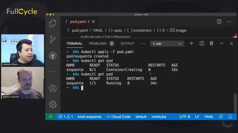238x133 pixels.
Task: Open remote window indicator in status bar
Action: pyautogui.click(x=51, y=117)
